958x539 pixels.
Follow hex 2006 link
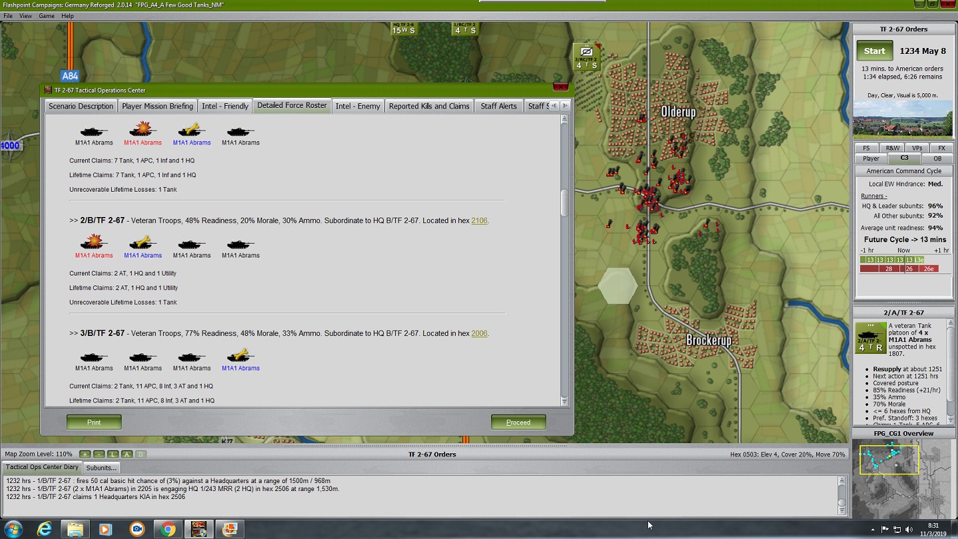tap(479, 334)
